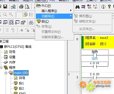Click rung number 0 in the ladder margin

77,39
